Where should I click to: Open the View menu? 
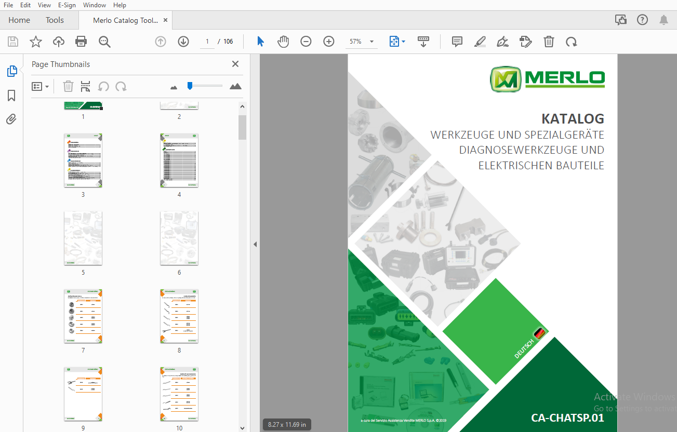click(44, 5)
